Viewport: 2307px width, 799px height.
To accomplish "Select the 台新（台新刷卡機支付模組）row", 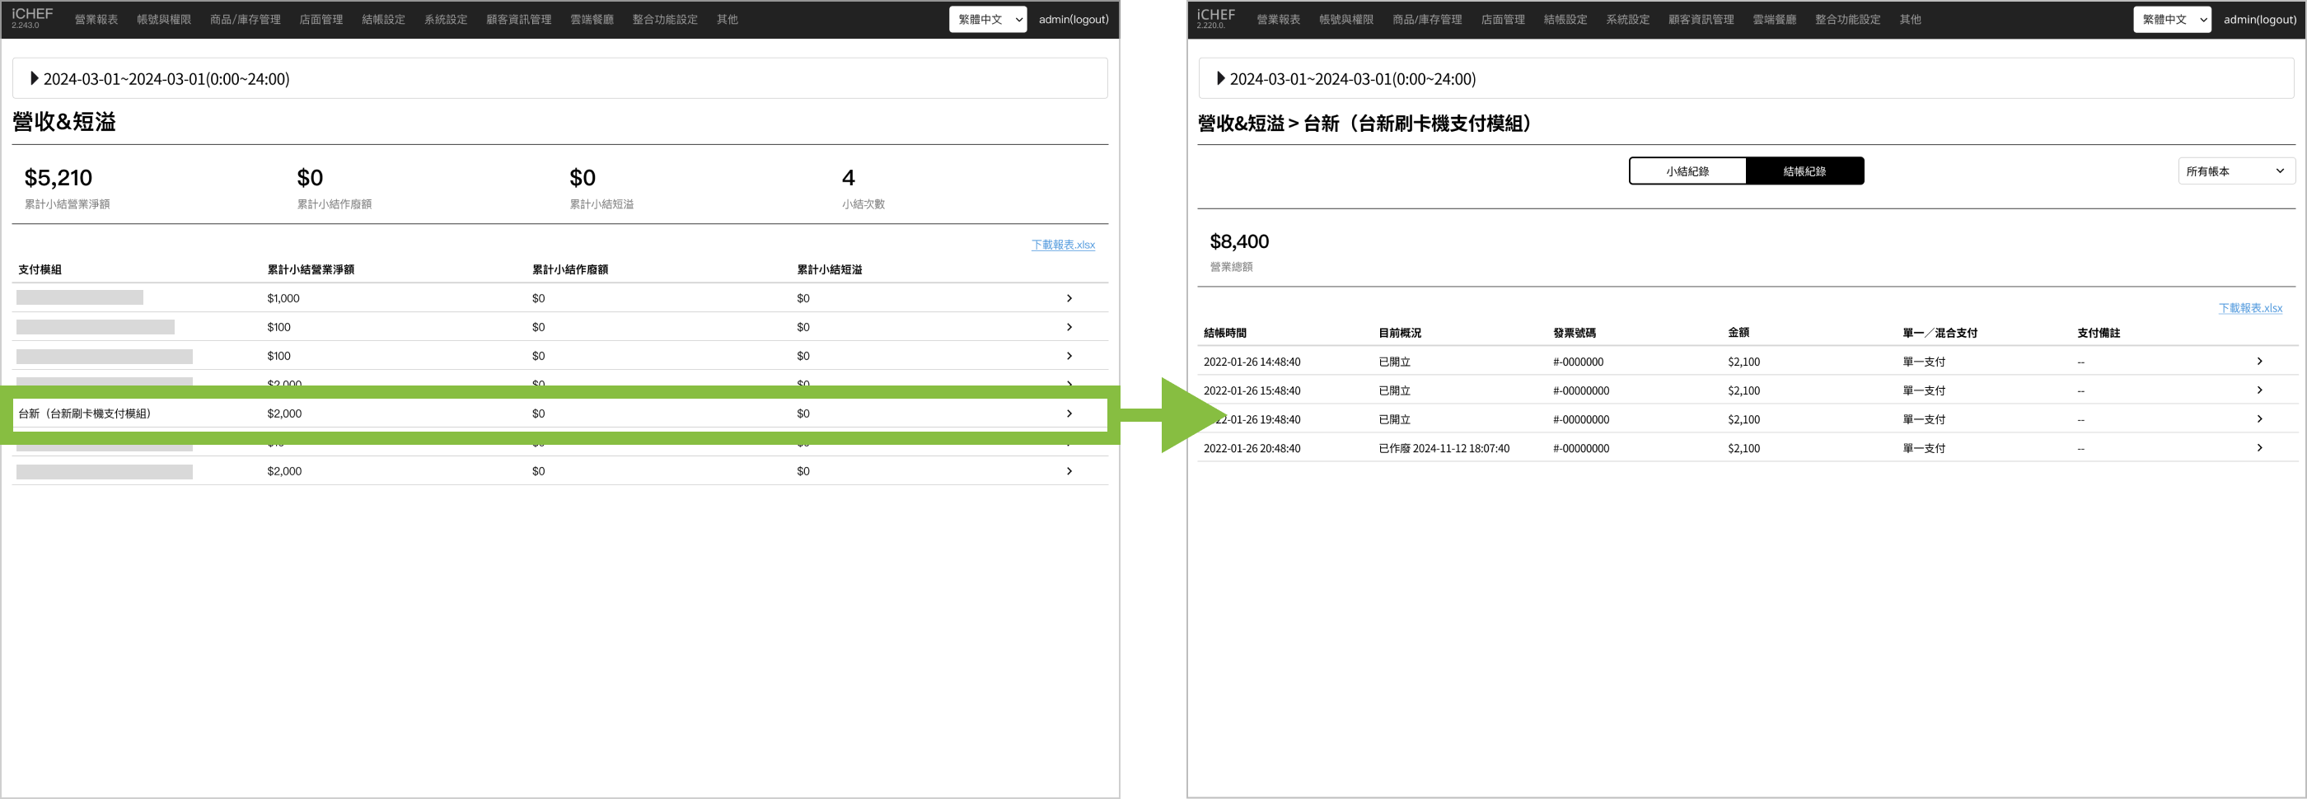I will 85,414.
